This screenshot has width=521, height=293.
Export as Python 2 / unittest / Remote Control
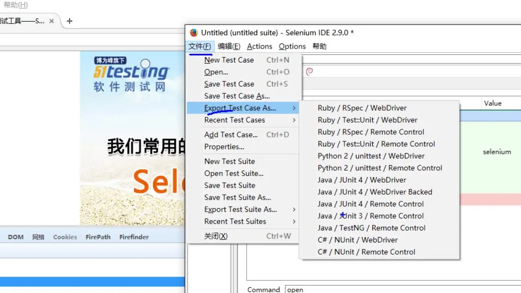click(x=379, y=168)
